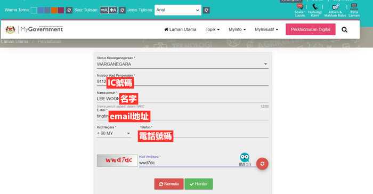Image resolution: width=373 pixels, height=194 pixels.
Task: Increase the font size with +A
Action: [113, 10]
